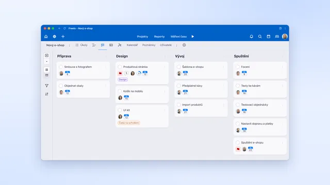330x185 pixels.
Task: Click assignee avatar on Objednat obaly
Action: click(61, 92)
